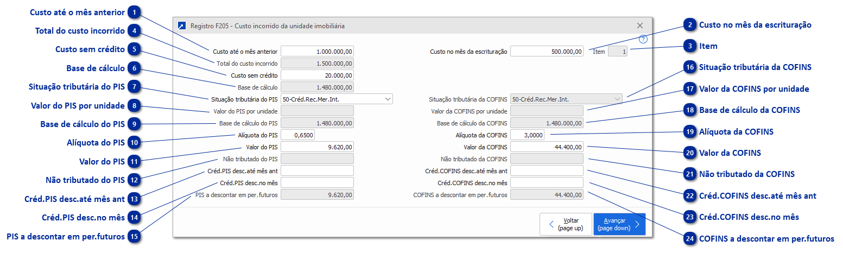Click the Créd.COFINS desc.até mês ant field
The height and width of the screenshot is (253, 843).
(x=547, y=170)
